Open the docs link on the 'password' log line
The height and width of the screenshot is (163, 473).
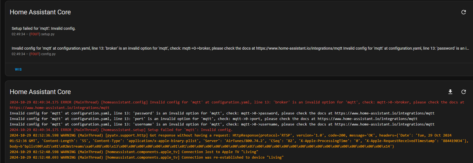pos(384,113)
